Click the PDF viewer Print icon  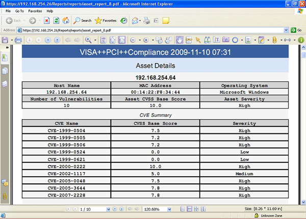(18, 40)
